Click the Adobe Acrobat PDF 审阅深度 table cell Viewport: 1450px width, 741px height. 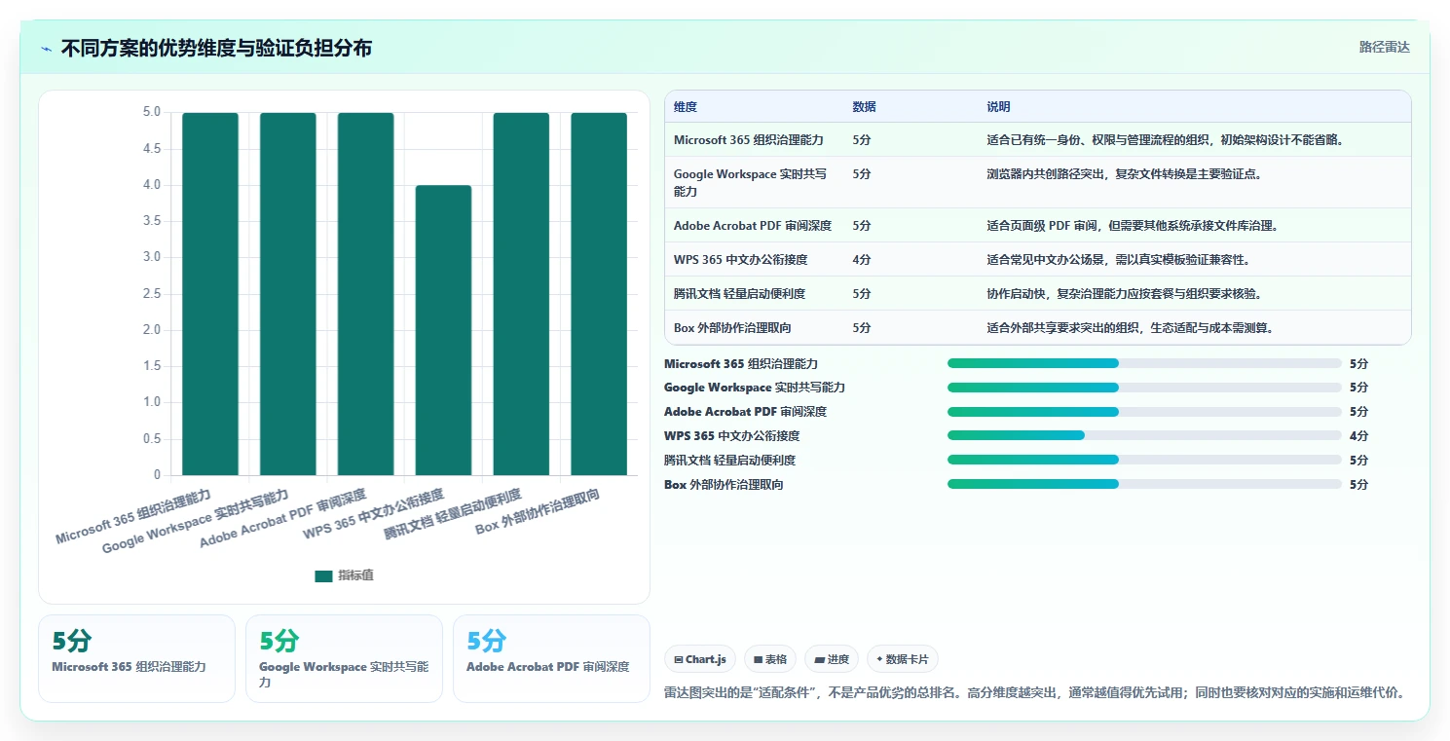(753, 226)
